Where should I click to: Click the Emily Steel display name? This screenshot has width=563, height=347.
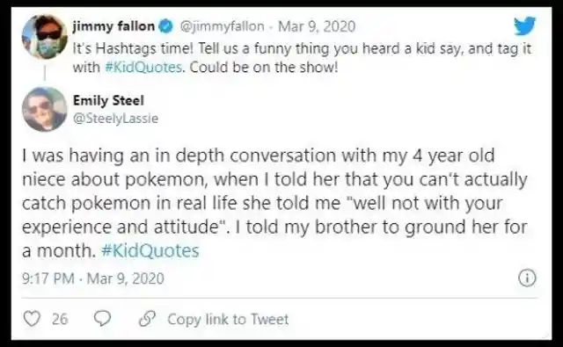(x=108, y=100)
